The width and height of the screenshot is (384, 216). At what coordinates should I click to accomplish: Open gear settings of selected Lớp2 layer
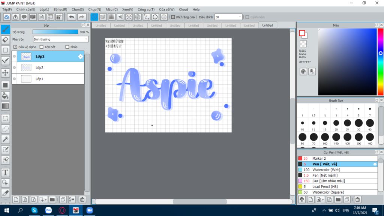point(80,57)
